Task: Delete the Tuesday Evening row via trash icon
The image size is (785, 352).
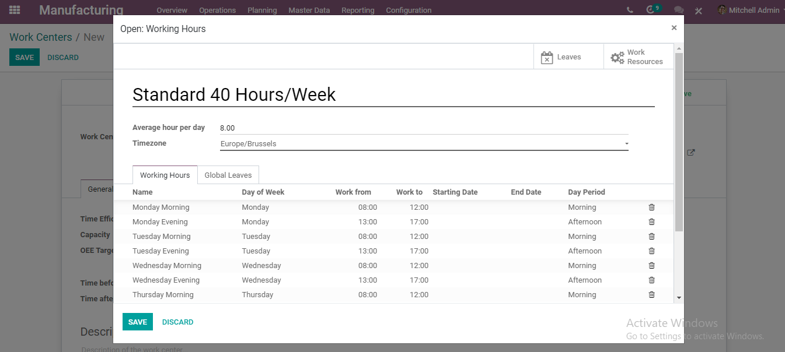Action: (x=652, y=251)
